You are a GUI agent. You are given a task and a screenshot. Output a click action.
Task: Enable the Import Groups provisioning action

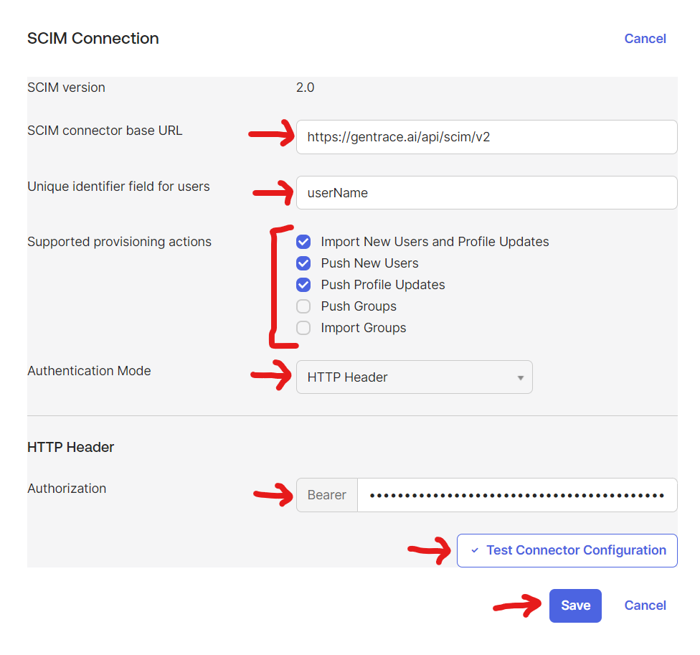click(x=303, y=328)
